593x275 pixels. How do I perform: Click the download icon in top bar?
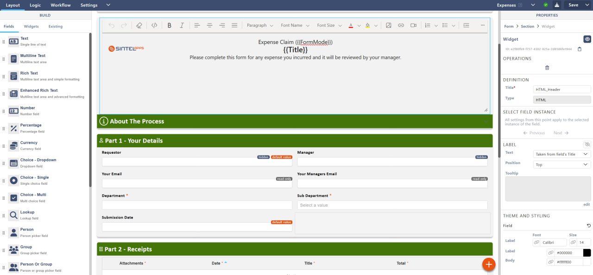pos(556,5)
